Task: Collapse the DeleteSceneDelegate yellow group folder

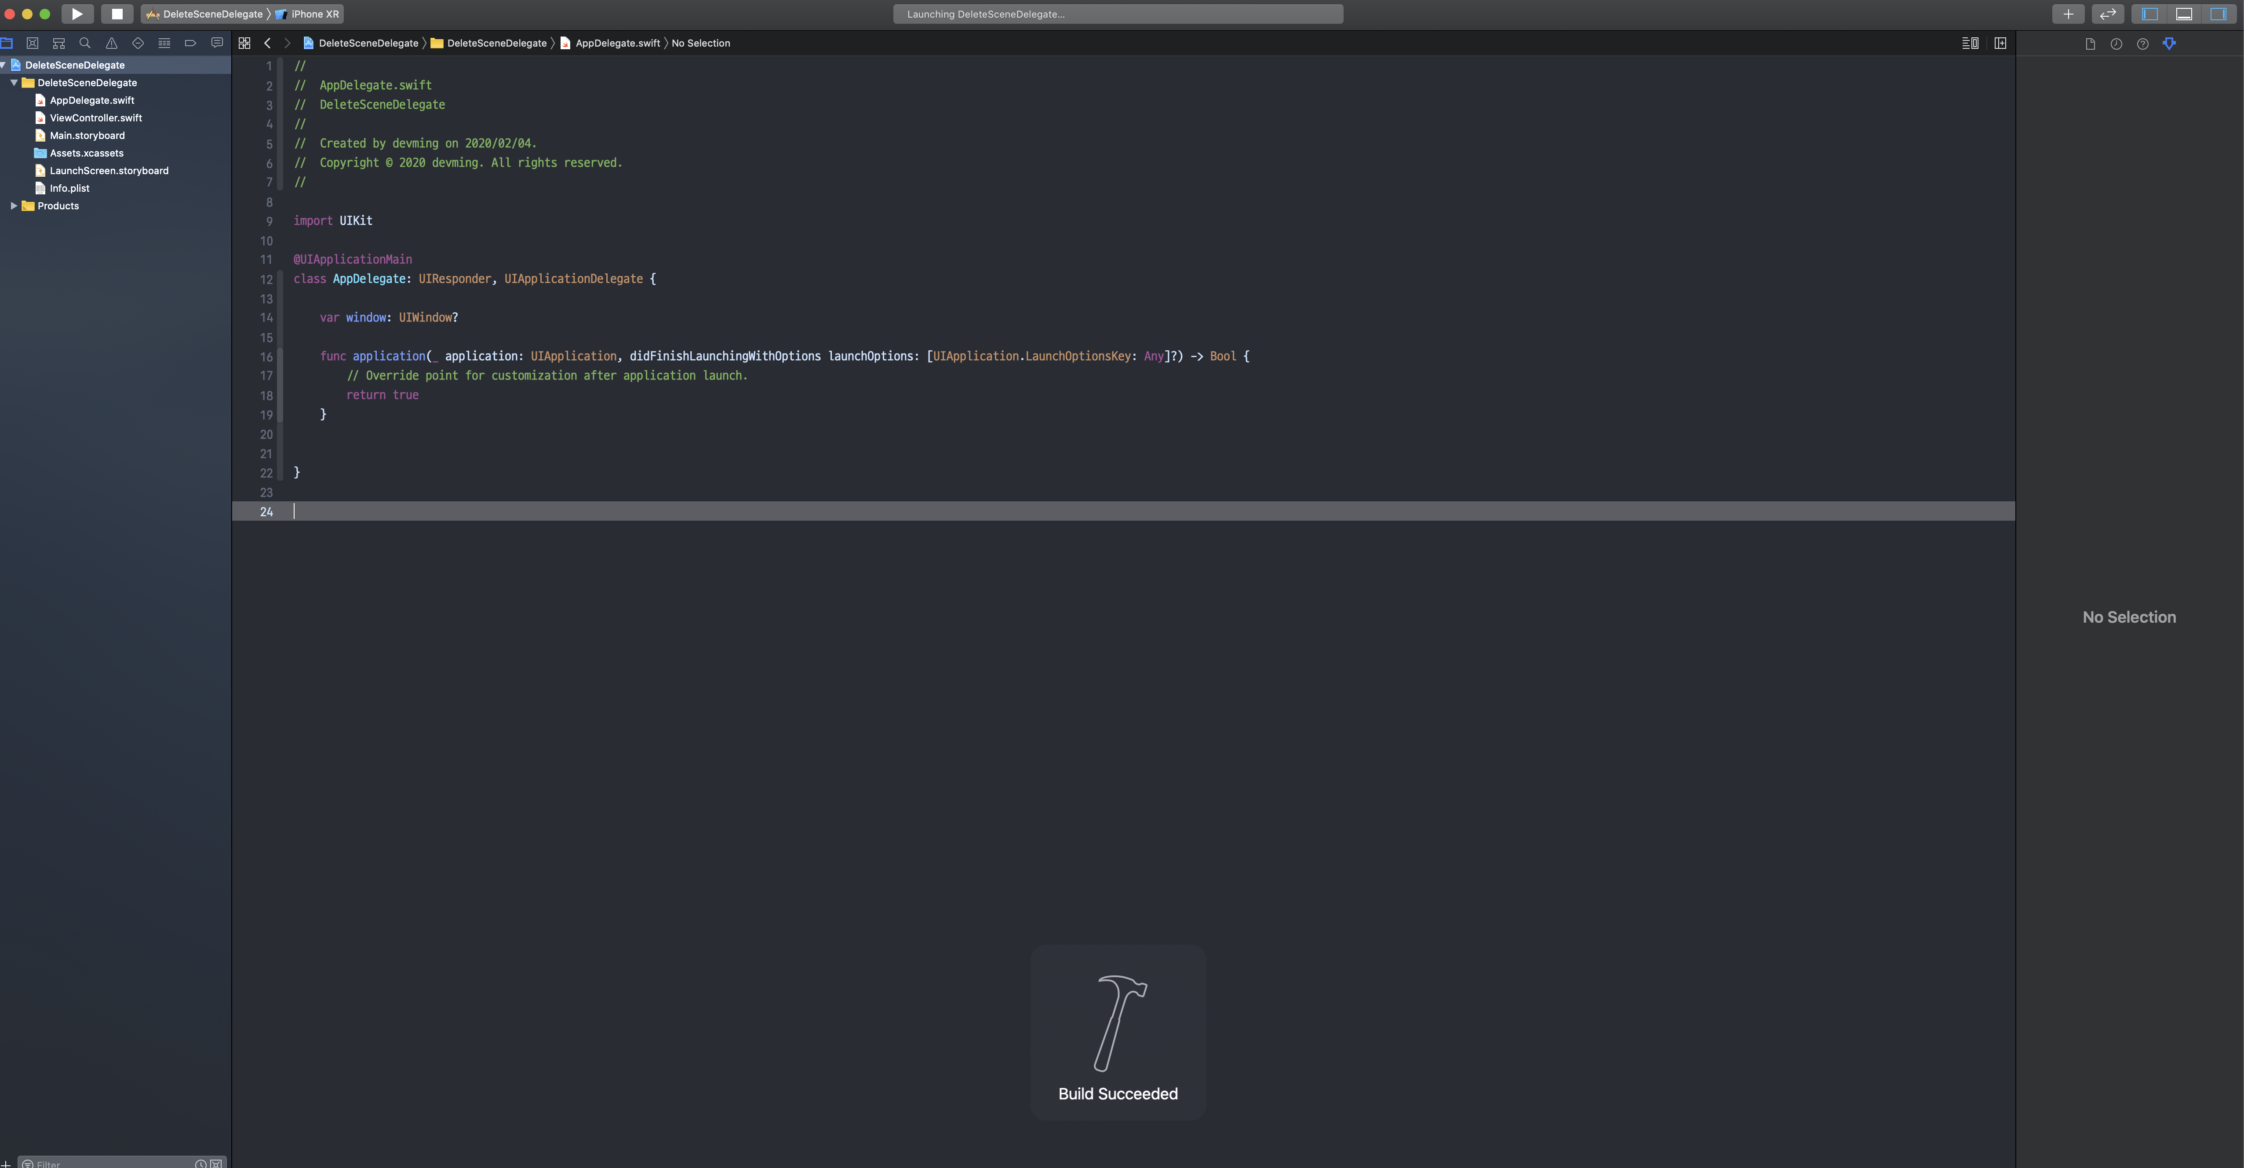Action: click(14, 83)
